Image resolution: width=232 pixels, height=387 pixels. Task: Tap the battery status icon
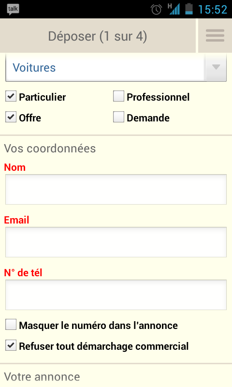coord(189,9)
